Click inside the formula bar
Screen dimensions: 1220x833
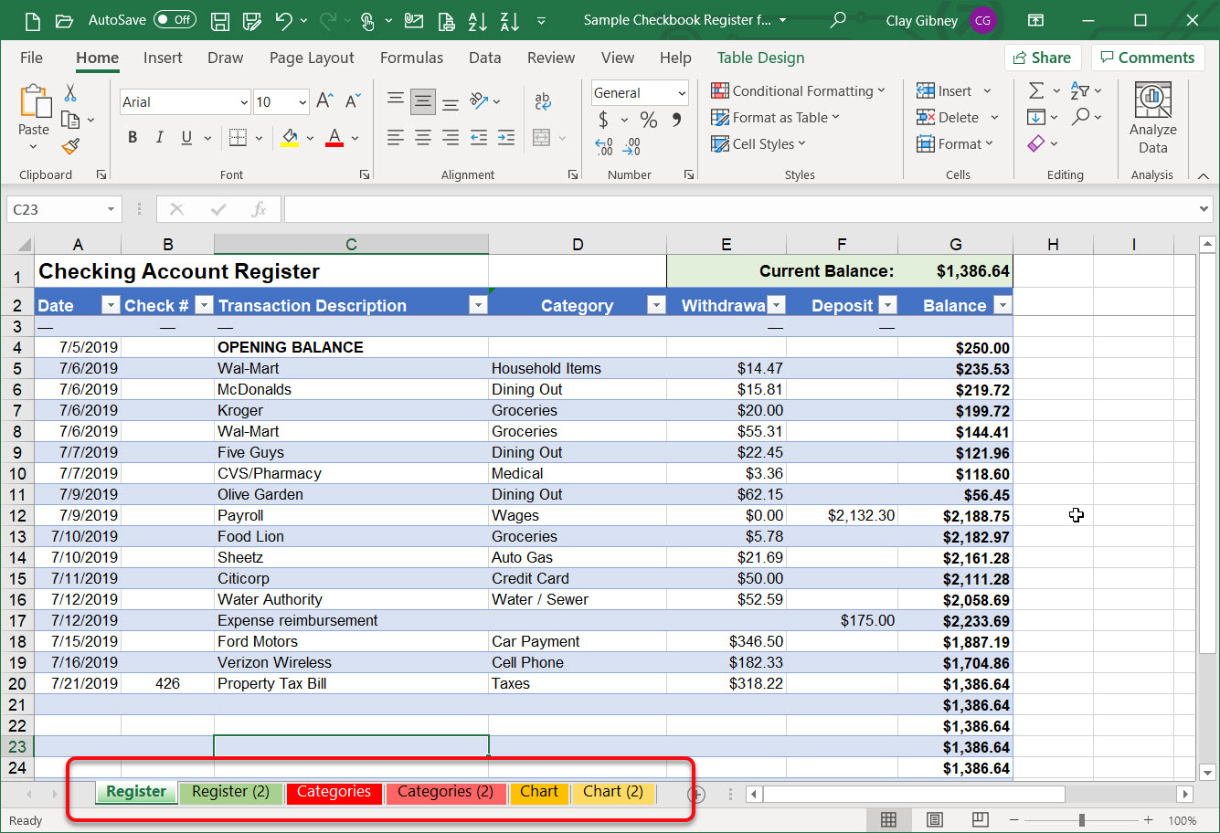[x=640, y=208]
